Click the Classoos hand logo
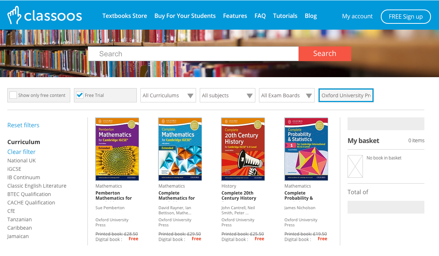Viewport: 439px width, 256px height. coord(15,16)
